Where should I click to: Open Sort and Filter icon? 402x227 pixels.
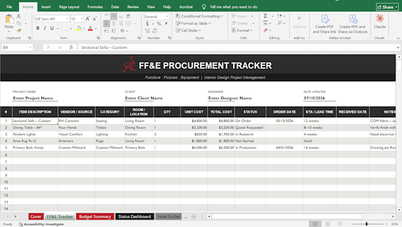[280, 16]
